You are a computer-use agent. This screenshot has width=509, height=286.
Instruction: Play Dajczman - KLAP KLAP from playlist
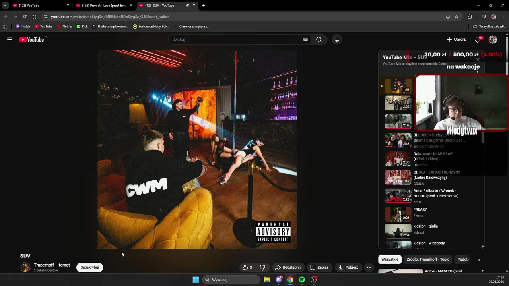(x=433, y=159)
